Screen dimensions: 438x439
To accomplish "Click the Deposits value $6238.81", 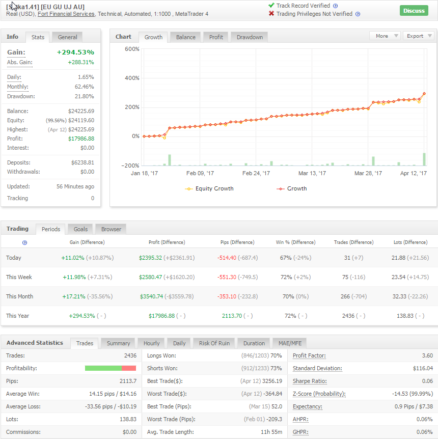I will (83, 162).
